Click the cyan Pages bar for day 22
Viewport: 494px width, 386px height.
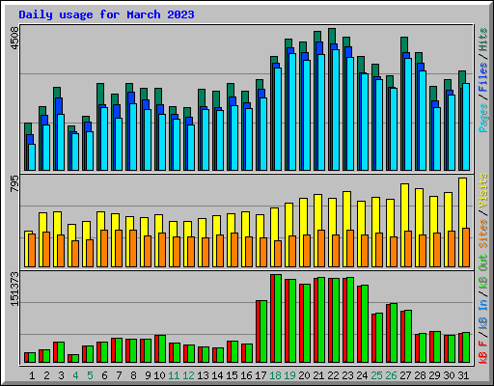click(x=336, y=110)
